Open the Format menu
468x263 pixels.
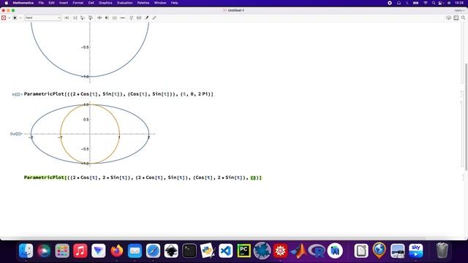pos(78,3)
